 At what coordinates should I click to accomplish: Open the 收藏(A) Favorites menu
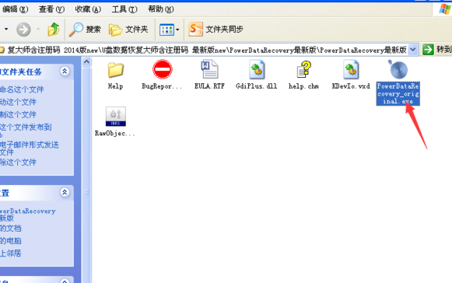(x=88, y=9)
